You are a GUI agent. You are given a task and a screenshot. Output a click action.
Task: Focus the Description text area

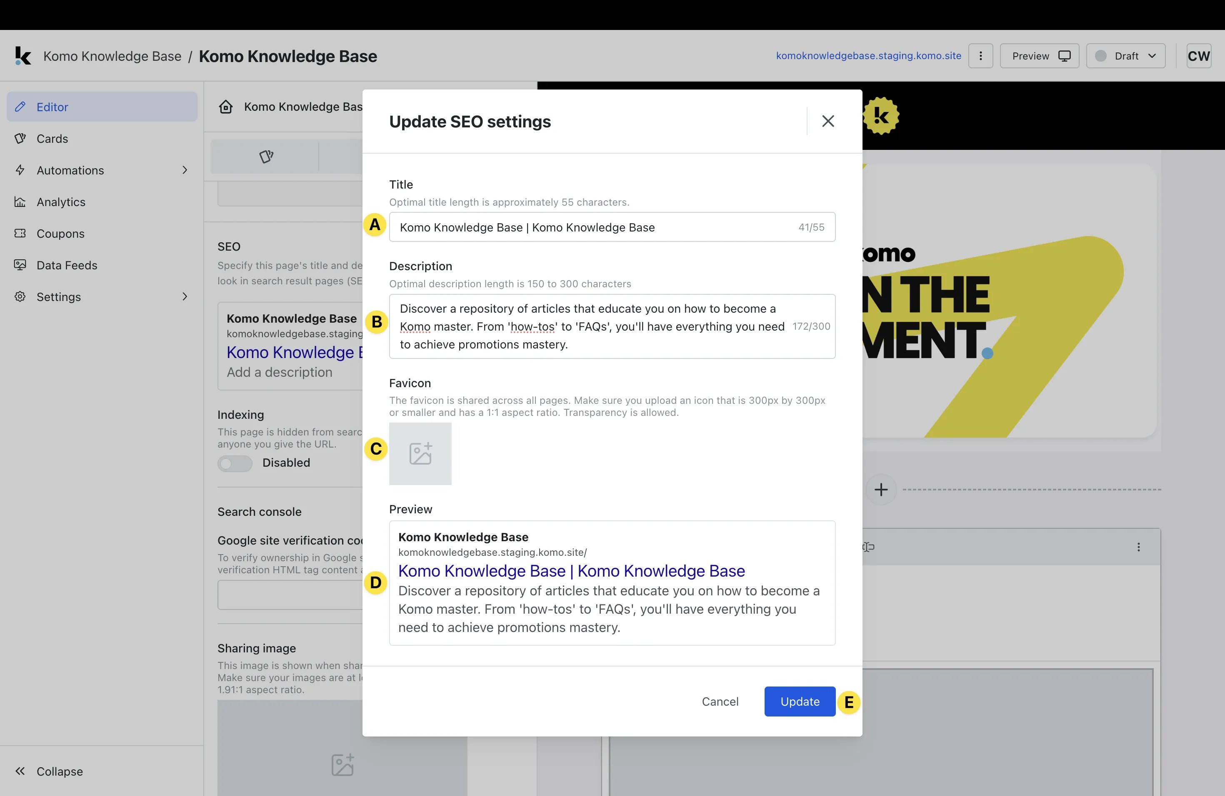(x=612, y=326)
